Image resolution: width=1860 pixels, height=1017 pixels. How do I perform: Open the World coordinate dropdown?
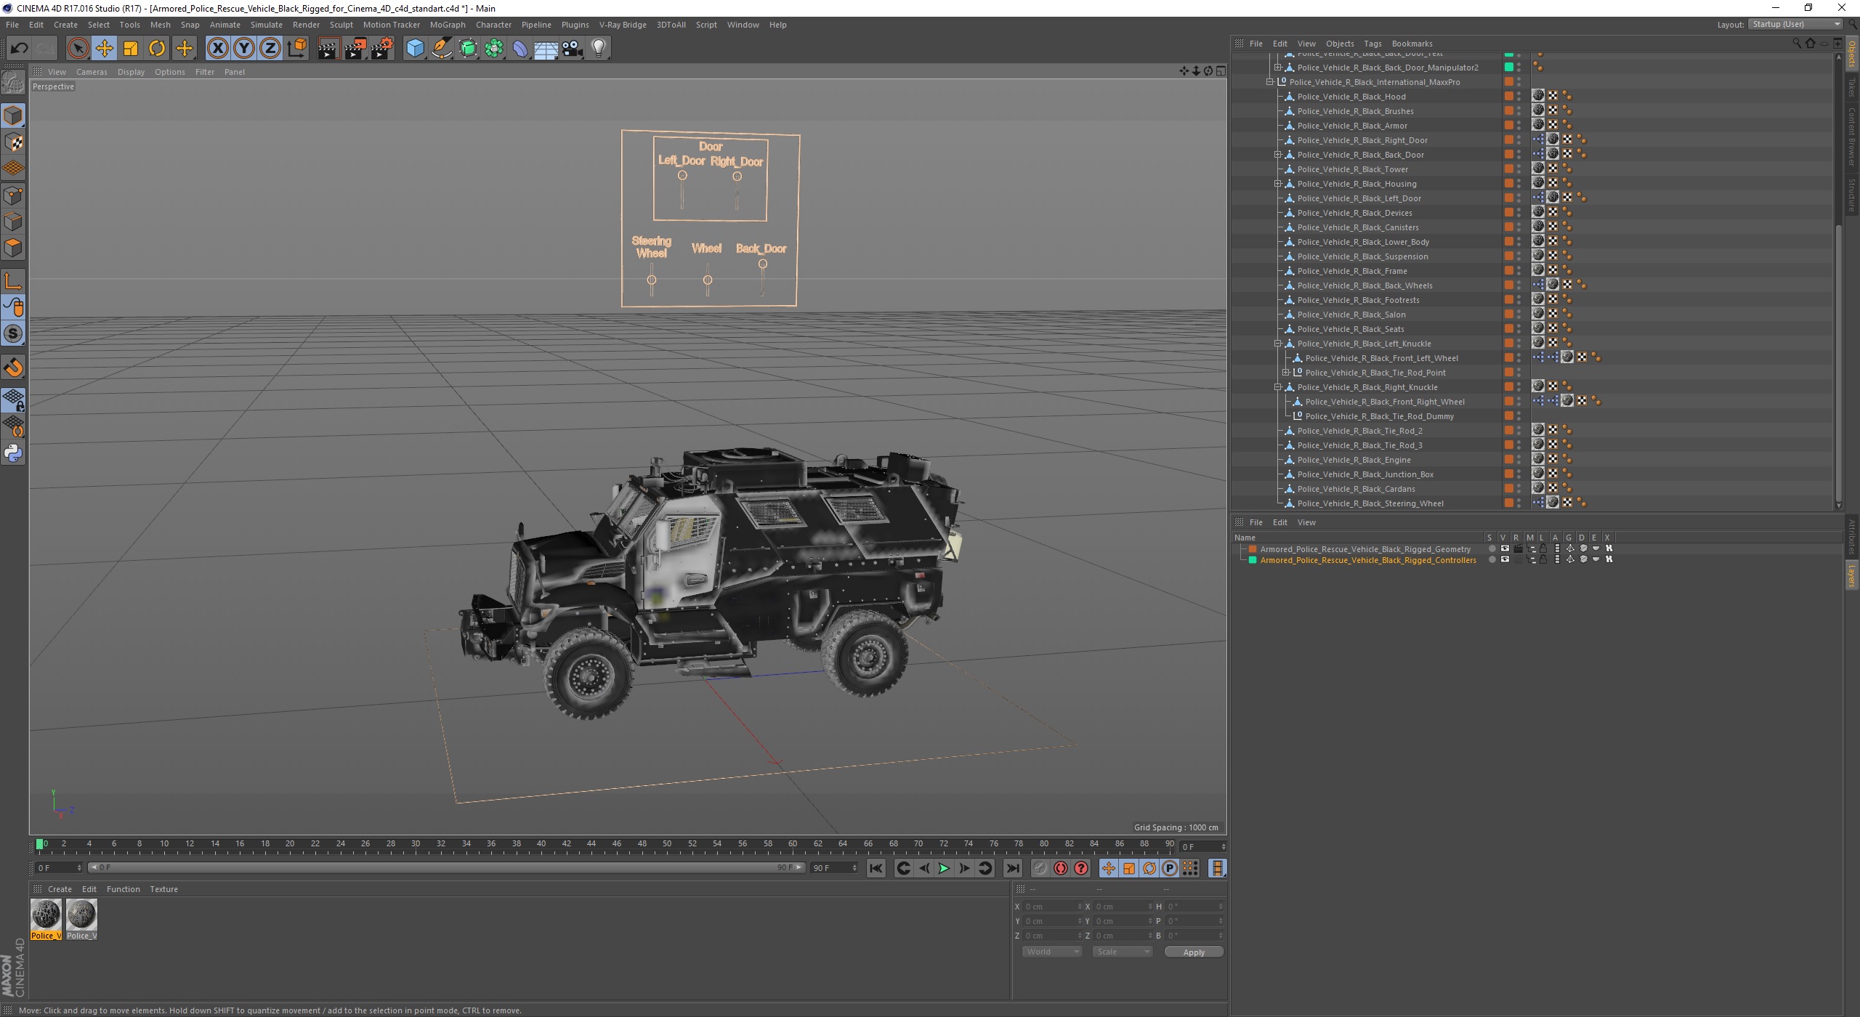pyautogui.click(x=1052, y=952)
